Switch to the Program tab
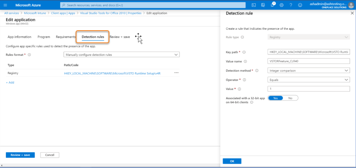 pyautogui.click(x=44, y=37)
